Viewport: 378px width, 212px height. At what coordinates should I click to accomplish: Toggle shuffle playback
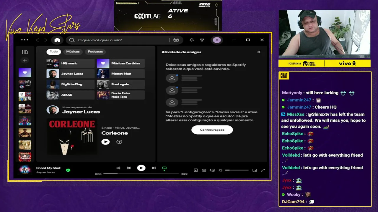(118, 168)
